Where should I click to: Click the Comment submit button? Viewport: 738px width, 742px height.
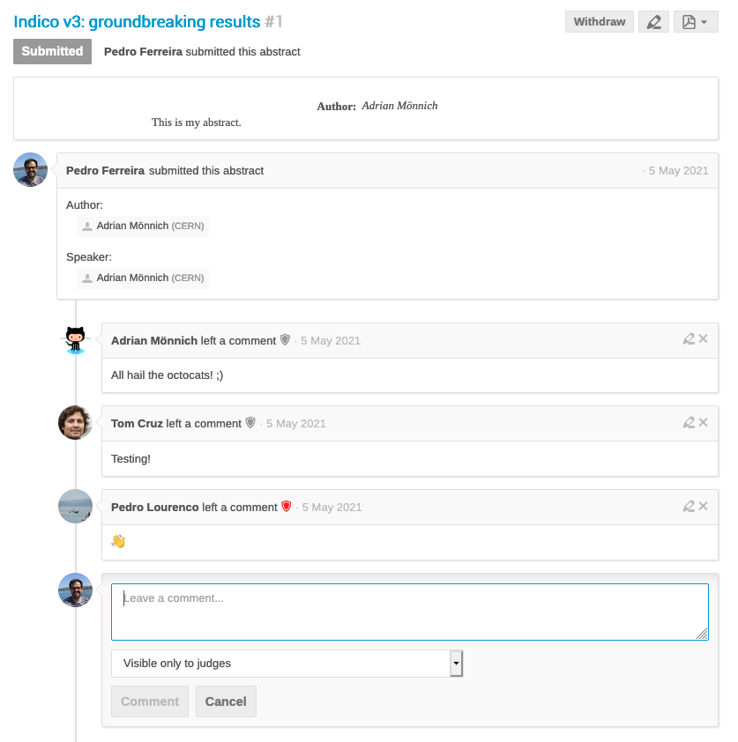click(150, 701)
